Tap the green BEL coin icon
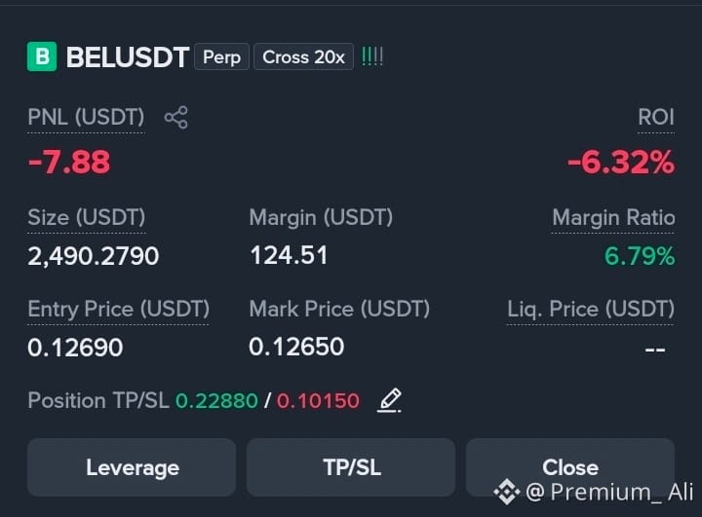Screen dimensions: 702x517 (42, 56)
